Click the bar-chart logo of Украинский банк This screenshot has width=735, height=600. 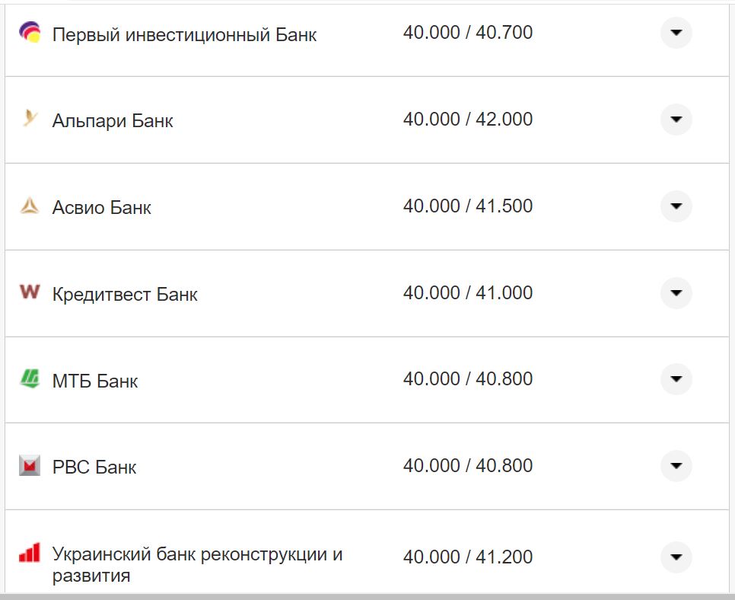tap(29, 554)
